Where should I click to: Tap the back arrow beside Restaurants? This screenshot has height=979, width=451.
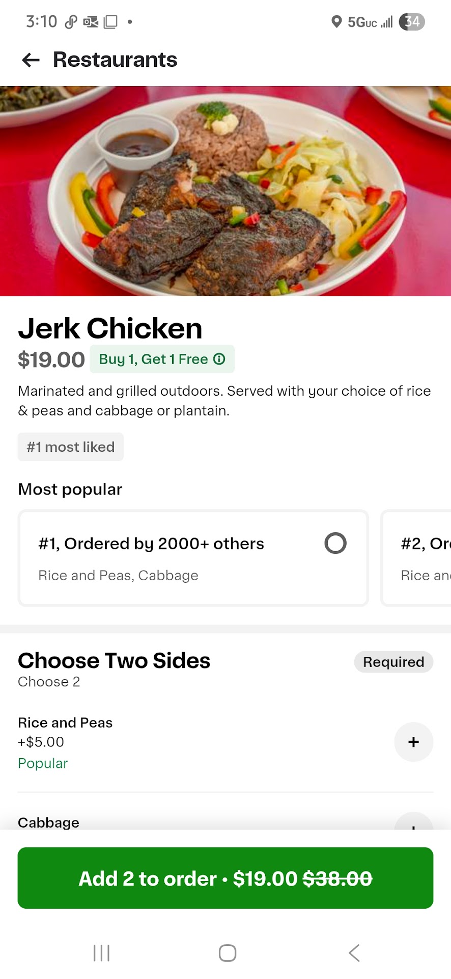click(x=31, y=60)
